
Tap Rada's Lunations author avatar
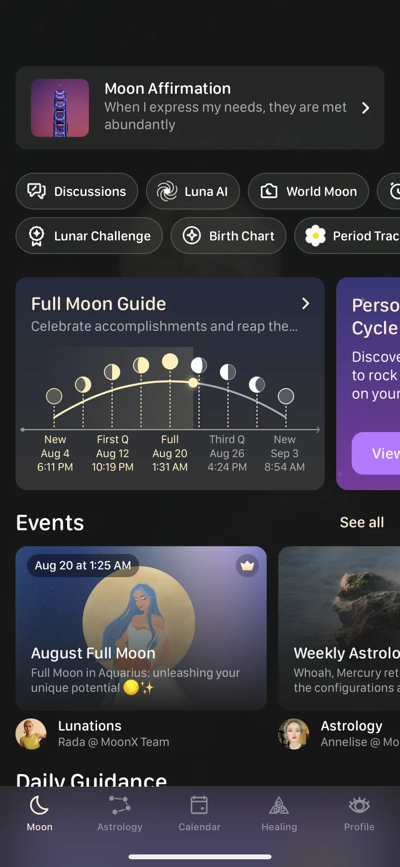(31, 734)
